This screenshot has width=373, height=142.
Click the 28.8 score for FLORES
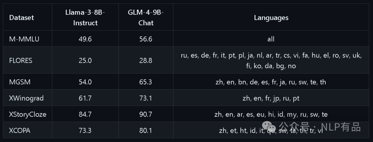click(x=145, y=60)
